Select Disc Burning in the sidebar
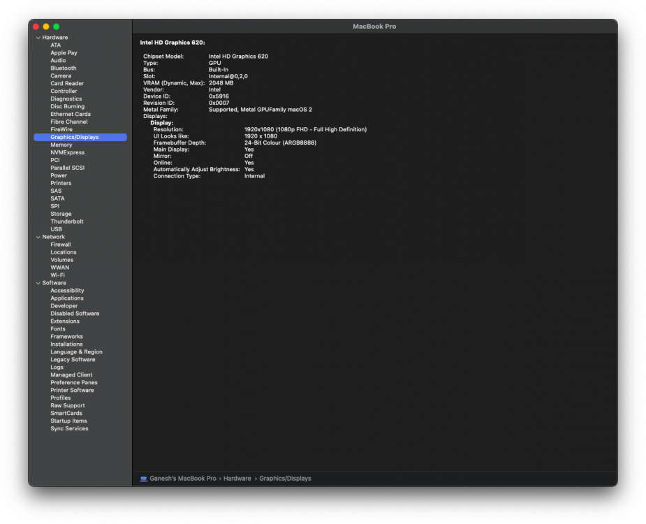Viewport: 646px width, 524px height. (x=68, y=106)
